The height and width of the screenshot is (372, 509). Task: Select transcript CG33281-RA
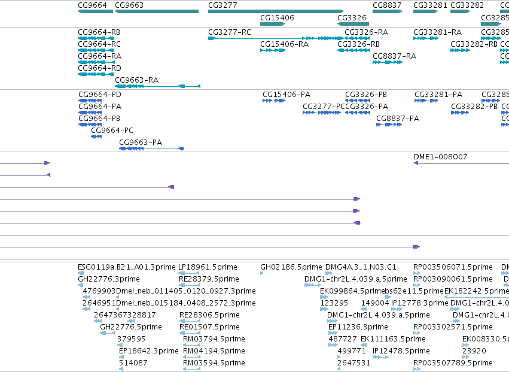pos(426,38)
